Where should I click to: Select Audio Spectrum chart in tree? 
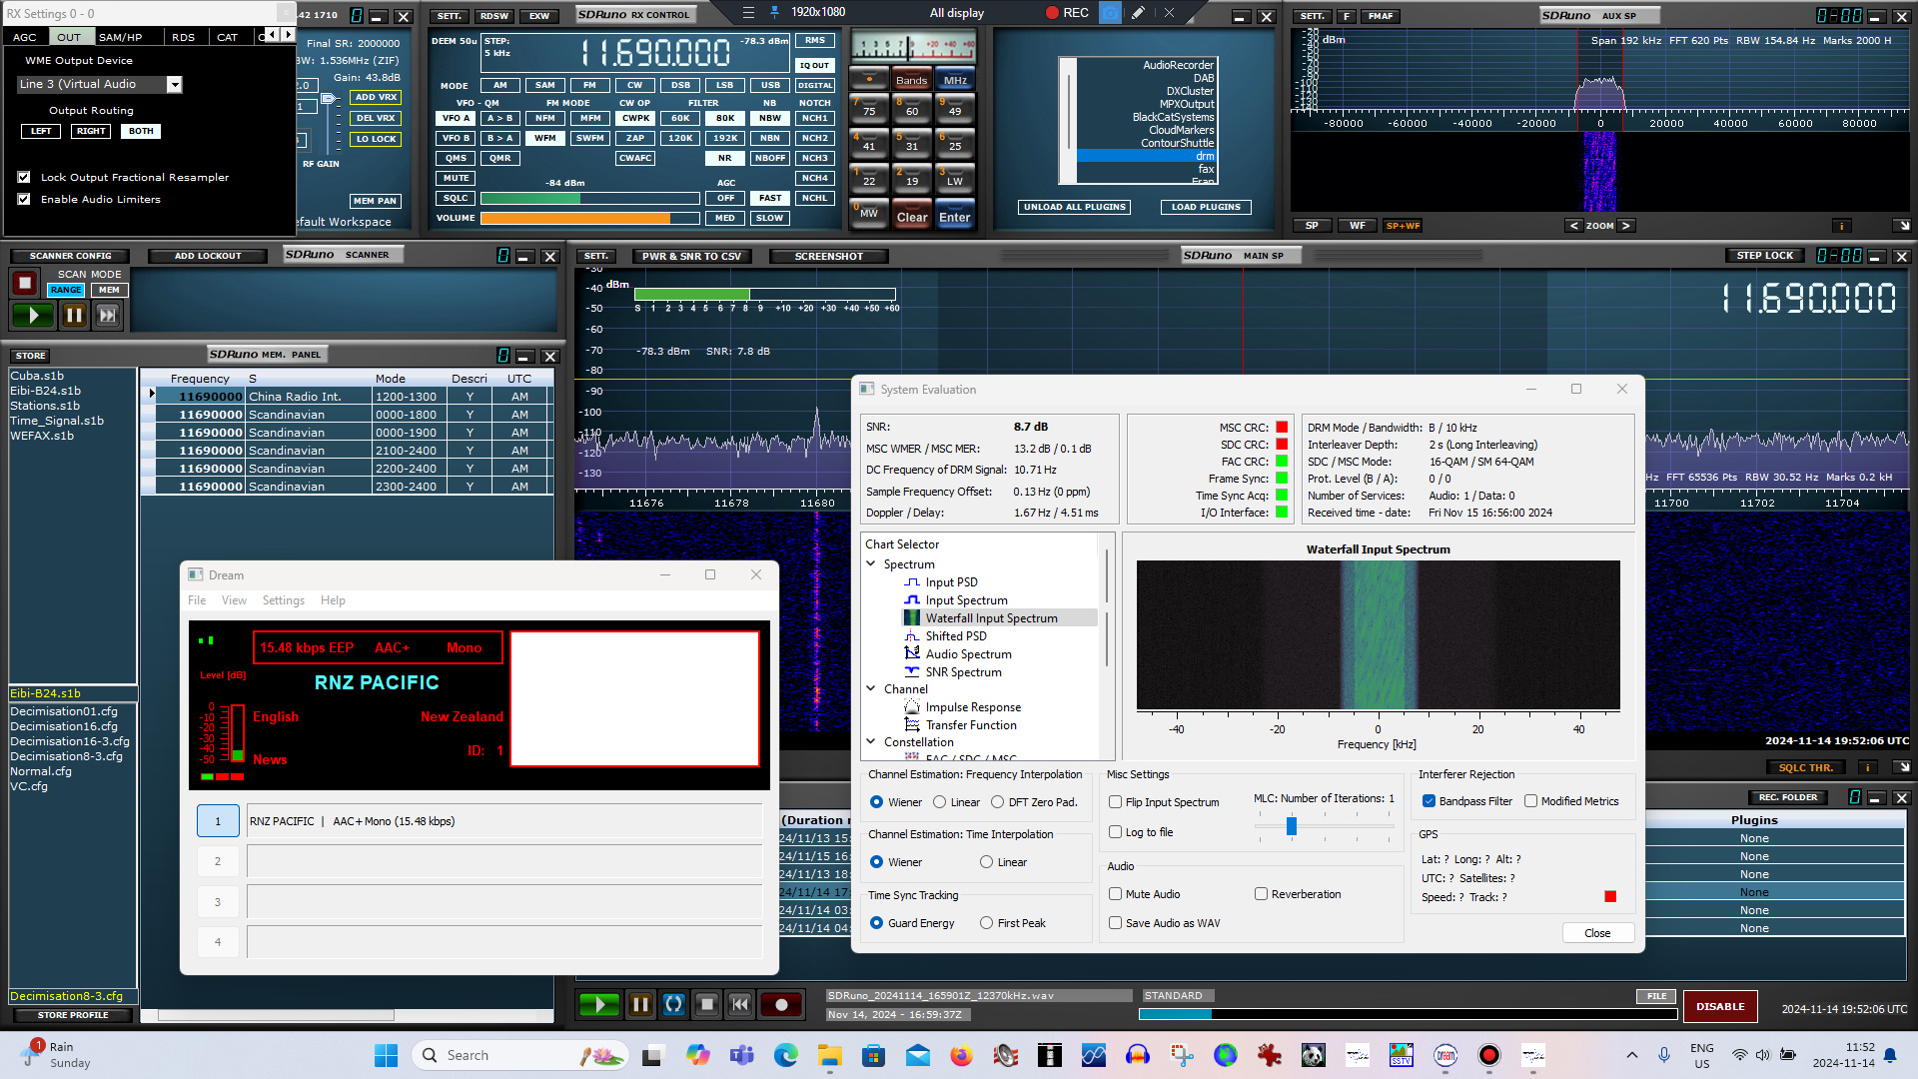(968, 654)
